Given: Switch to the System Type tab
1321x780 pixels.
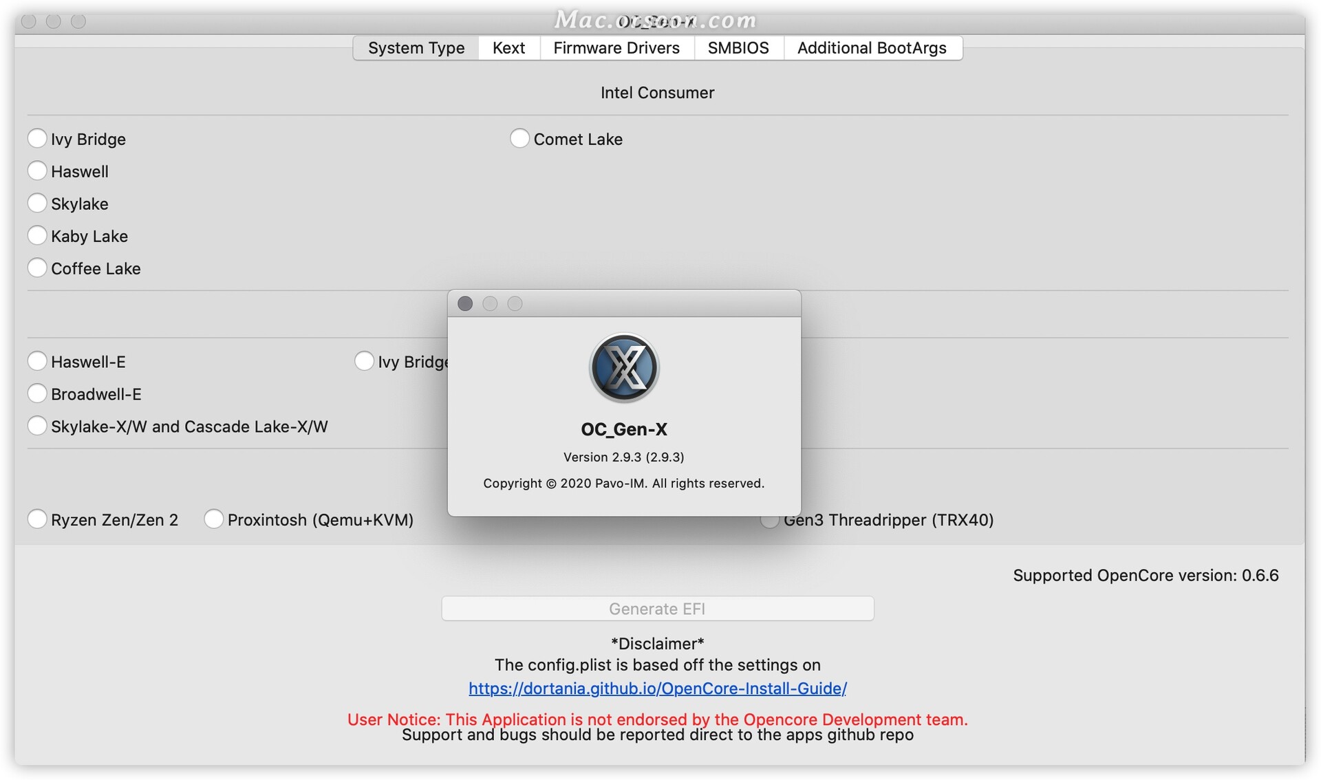Looking at the screenshot, I should [x=416, y=48].
